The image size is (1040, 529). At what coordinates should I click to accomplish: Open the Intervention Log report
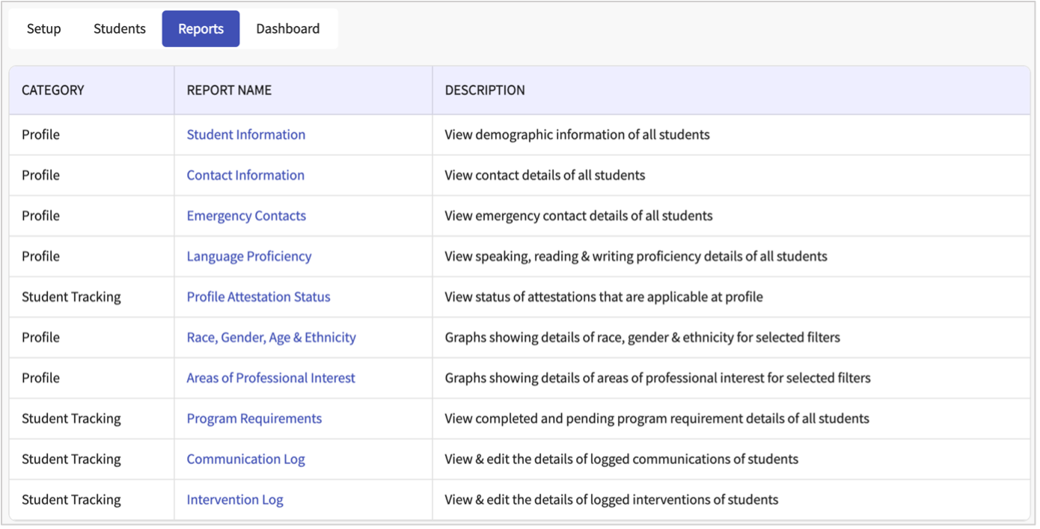(x=234, y=500)
